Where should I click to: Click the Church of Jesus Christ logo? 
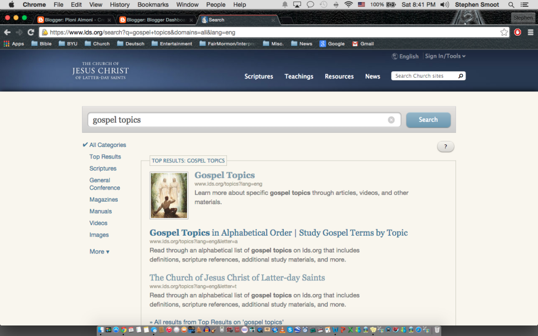point(100,71)
